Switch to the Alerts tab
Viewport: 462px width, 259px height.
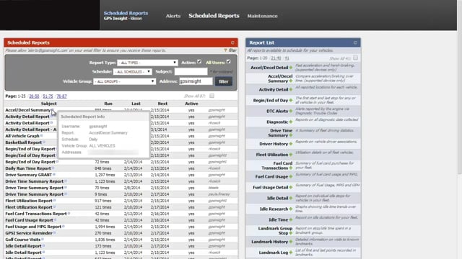pos(173,16)
